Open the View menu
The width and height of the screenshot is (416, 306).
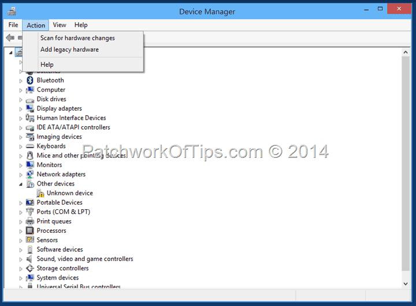pos(60,25)
